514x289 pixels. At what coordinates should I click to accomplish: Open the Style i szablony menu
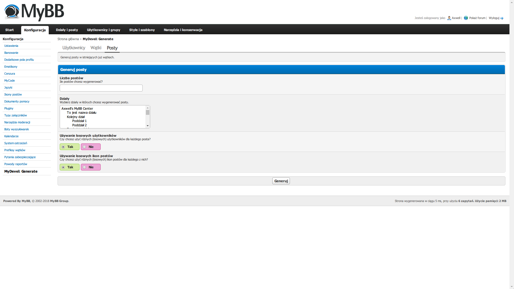[142, 30]
